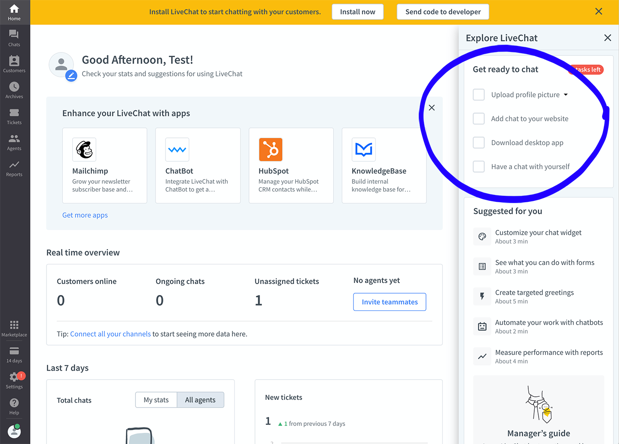
Task: Click the New tickets heading
Action: tap(284, 398)
